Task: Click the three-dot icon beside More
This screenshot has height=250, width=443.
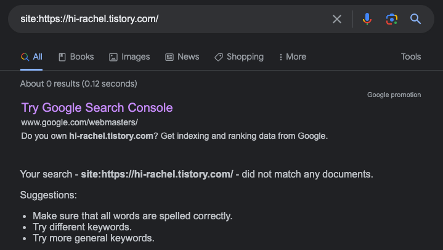Action: pyautogui.click(x=280, y=57)
